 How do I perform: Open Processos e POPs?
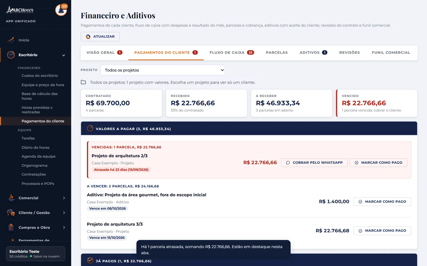pyautogui.click(x=38, y=184)
